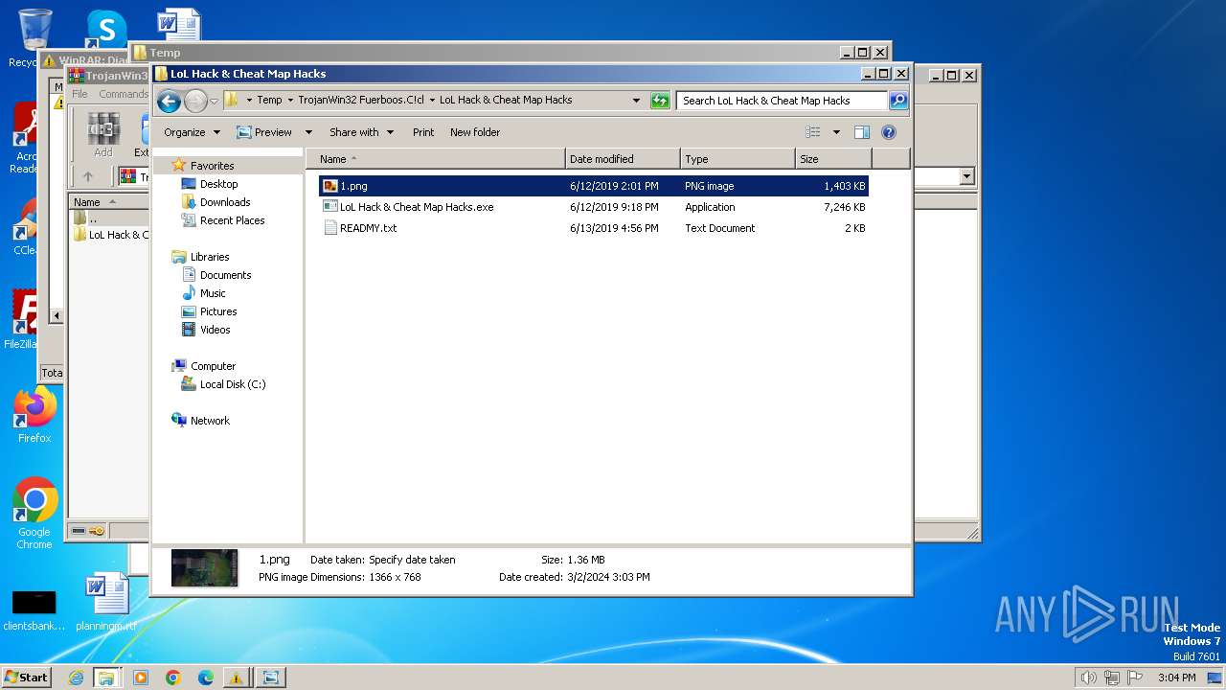
Task: Click the search magnifier icon
Action: [x=897, y=100]
